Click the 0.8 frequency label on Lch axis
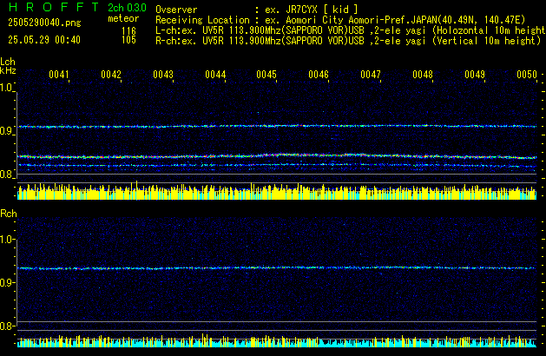Image resolution: width=546 pixels, height=356 pixels. (x=7, y=175)
